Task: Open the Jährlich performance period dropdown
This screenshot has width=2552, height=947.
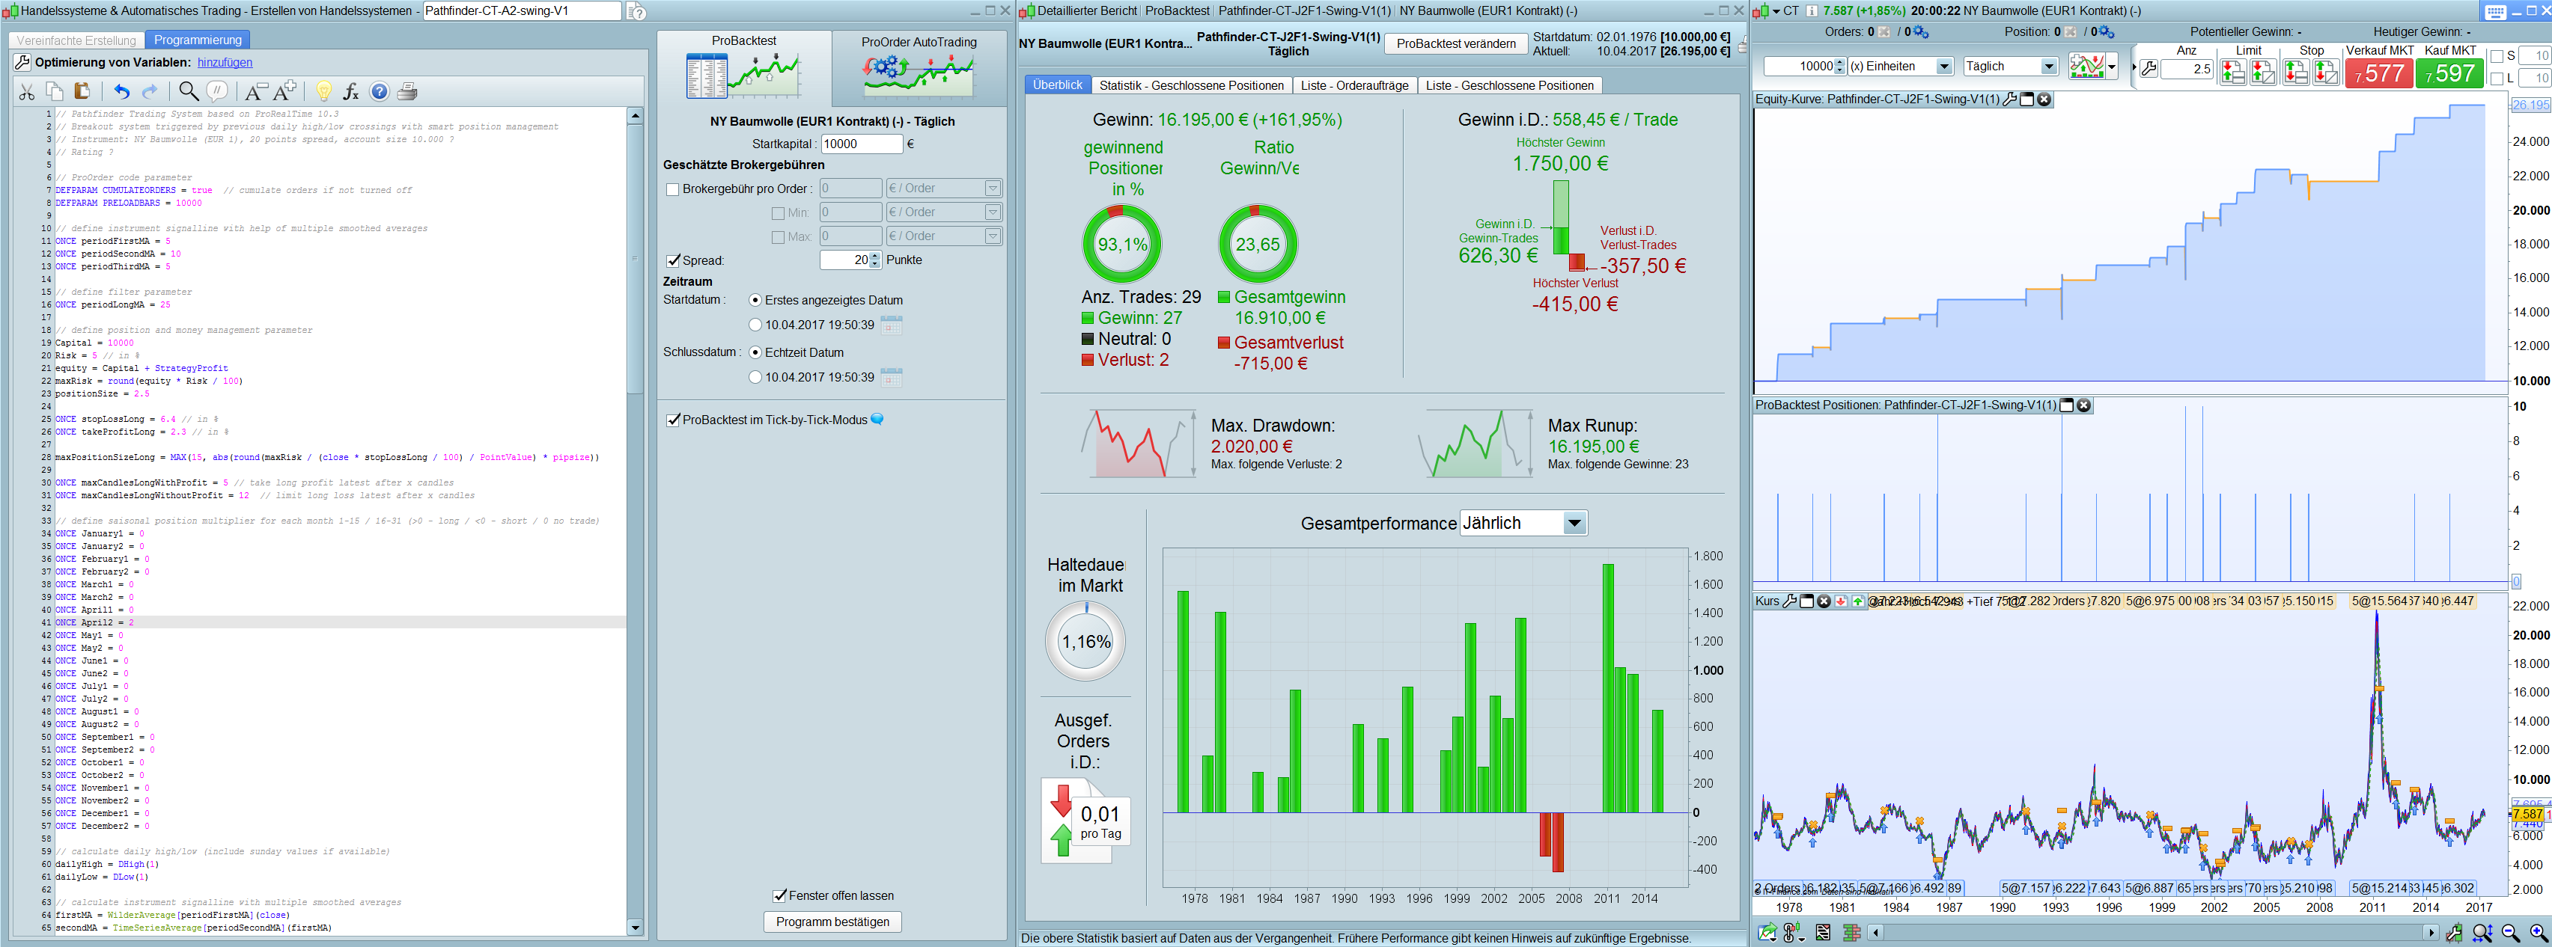Action: coord(1574,524)
